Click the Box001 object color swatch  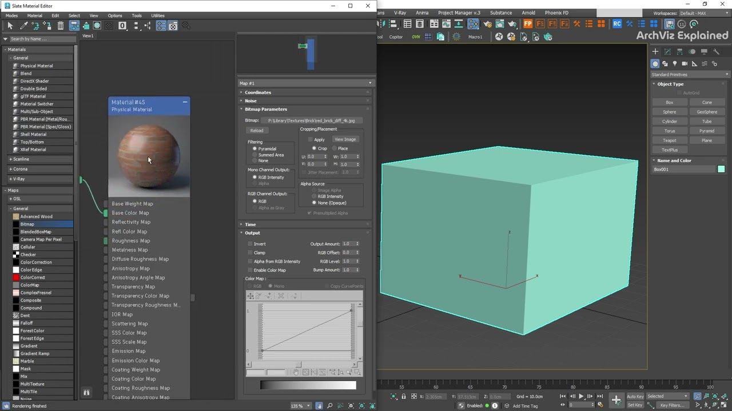tap(721, 169)
